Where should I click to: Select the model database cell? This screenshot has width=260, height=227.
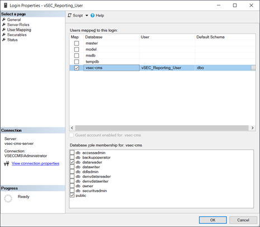click(x=111, y=49)
